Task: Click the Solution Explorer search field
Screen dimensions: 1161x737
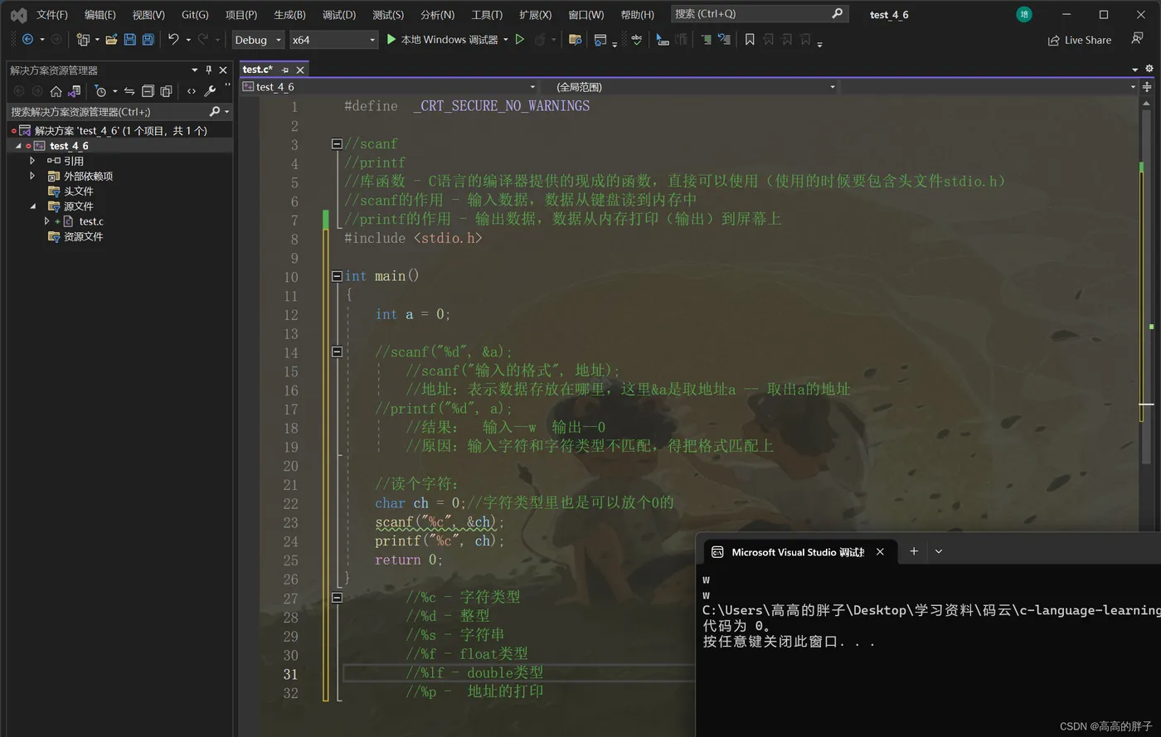Action: click(119, 111)
